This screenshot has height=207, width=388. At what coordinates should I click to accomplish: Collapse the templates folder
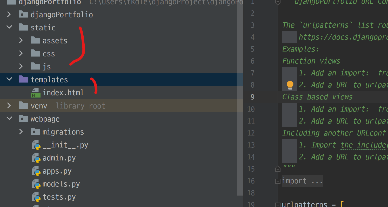(x=9, y=79)
